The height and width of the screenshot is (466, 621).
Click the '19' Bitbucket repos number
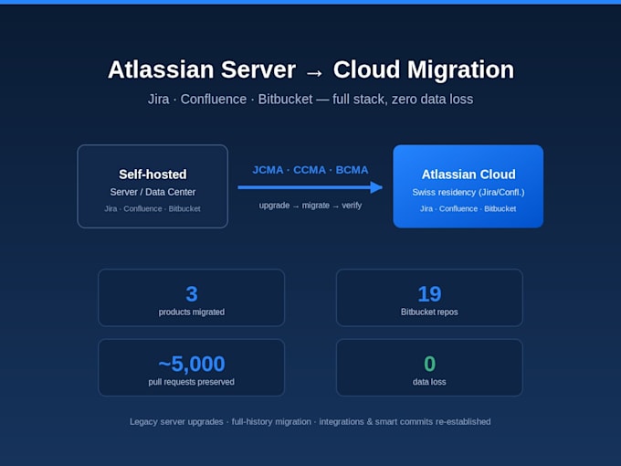coord(429,294)
